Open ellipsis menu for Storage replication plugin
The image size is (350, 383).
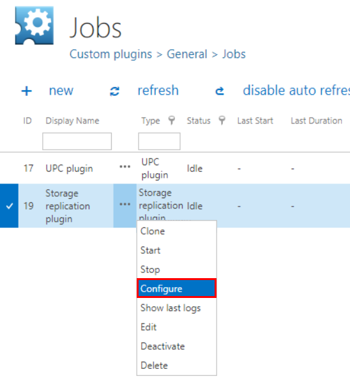[125, 204]
